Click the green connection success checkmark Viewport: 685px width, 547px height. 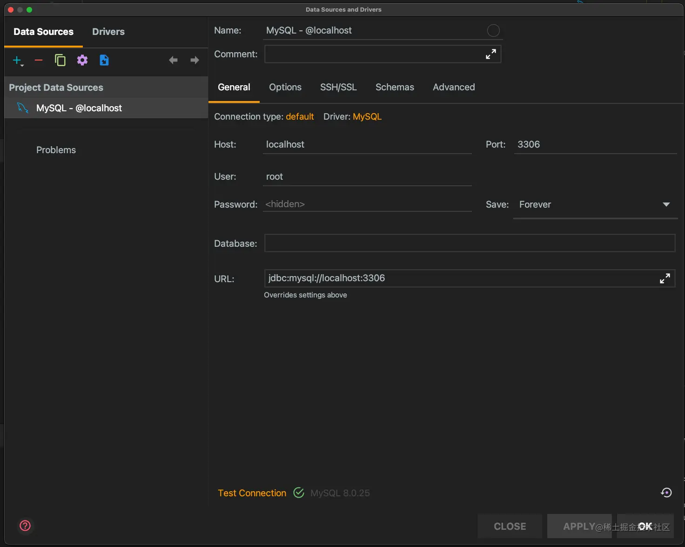pos(299,493)
